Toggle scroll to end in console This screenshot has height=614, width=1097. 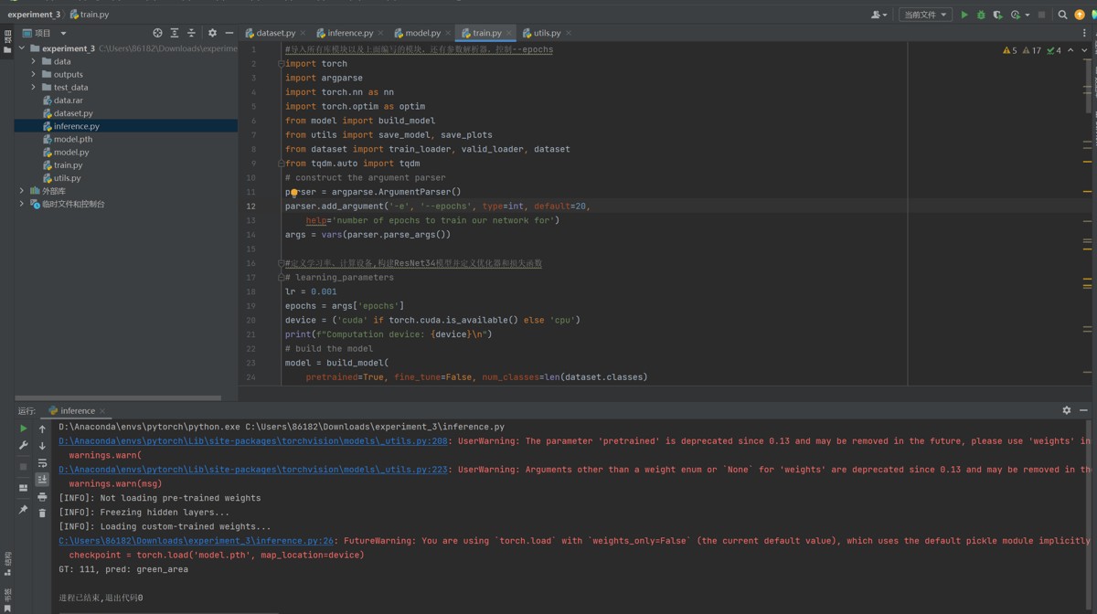click(x=42, y=480)
